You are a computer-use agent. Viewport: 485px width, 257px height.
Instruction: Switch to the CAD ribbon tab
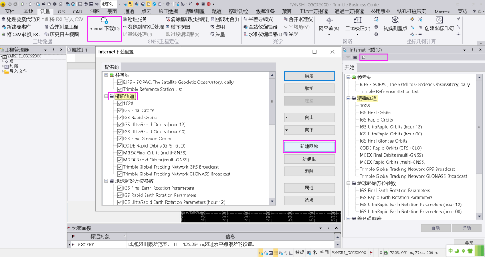[77, 11]
